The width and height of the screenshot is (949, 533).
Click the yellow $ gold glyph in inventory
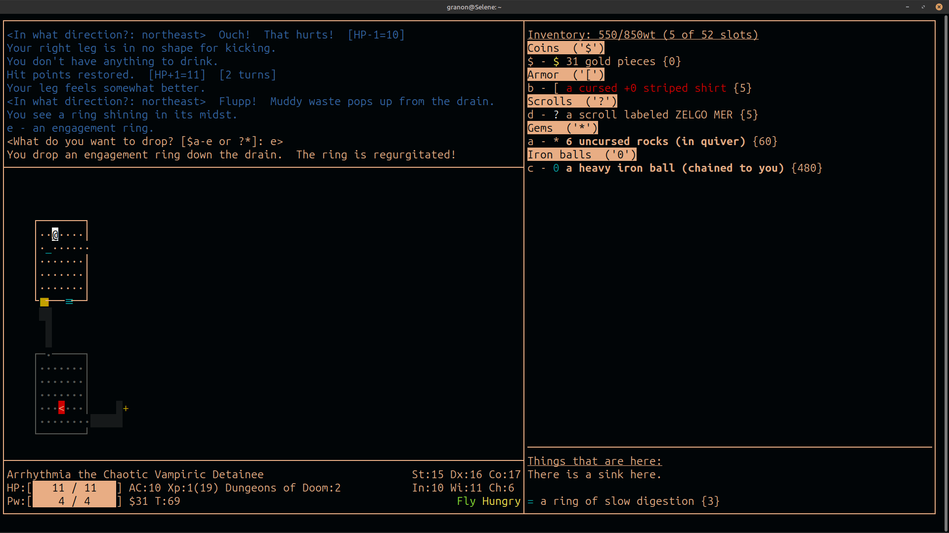tap(556, 62)
